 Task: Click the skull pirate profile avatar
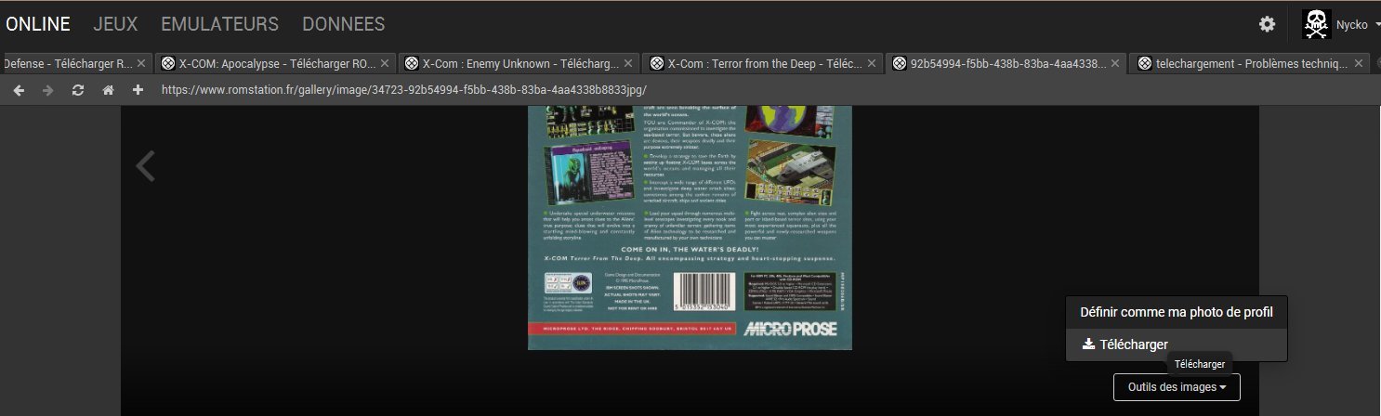coord(1316,25)
